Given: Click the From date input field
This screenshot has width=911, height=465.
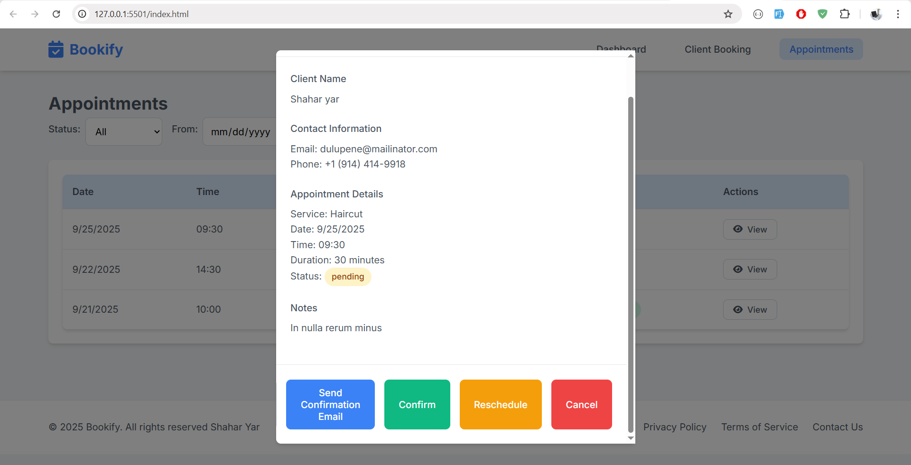Looking at the screenshot, I should [x=240, y=131].
